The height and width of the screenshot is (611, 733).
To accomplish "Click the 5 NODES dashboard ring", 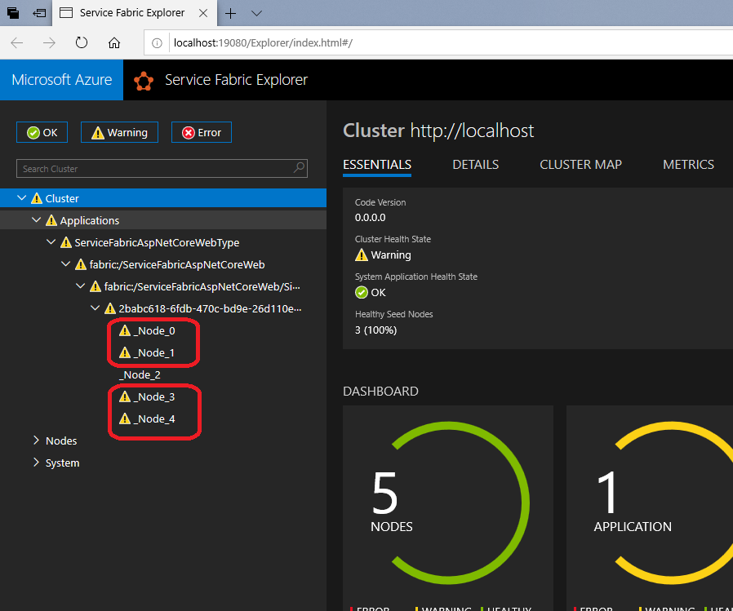I will tap(448, 503).
